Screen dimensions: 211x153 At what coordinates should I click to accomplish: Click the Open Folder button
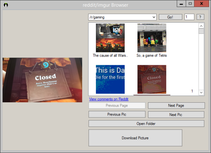tap(146, 124)
